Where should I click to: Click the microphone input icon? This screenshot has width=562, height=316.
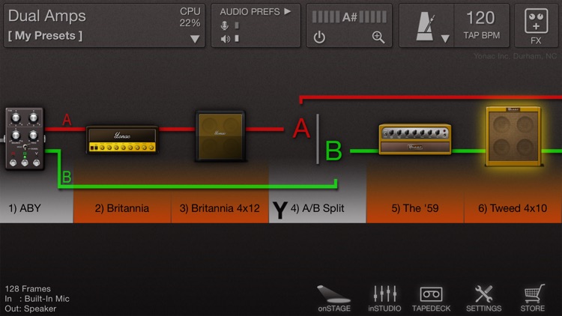click(224, 25)
